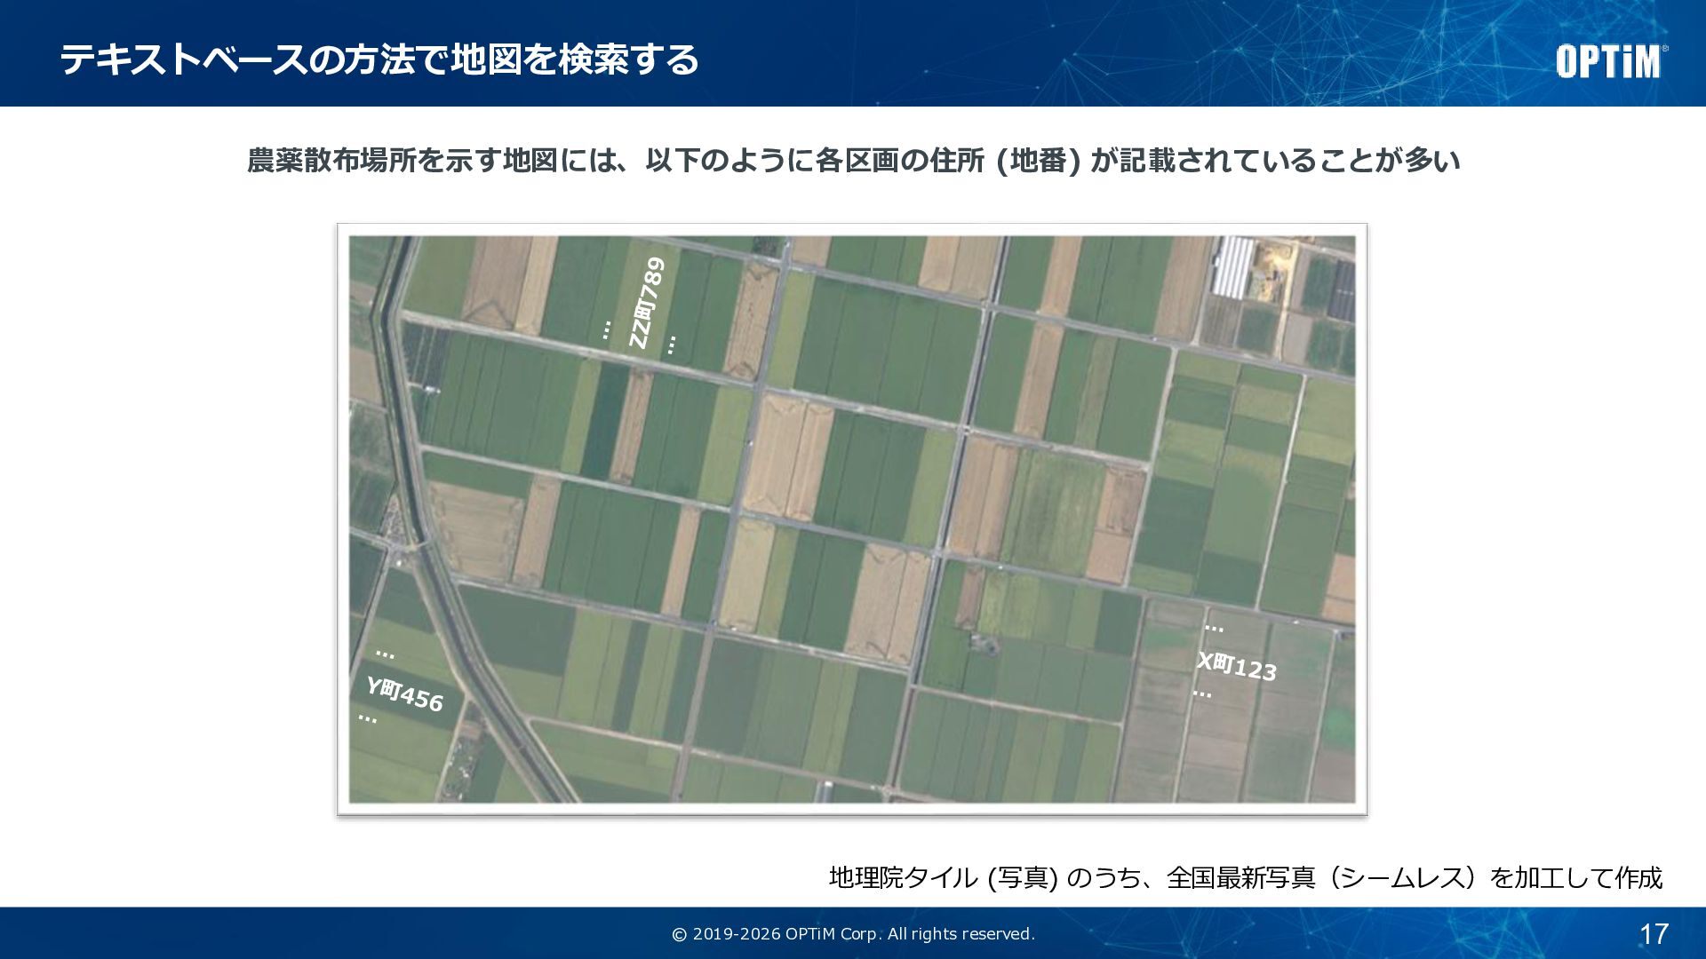
Task: Click the ellipsis left of ZZ町789
Action: (x=606, y=329)
